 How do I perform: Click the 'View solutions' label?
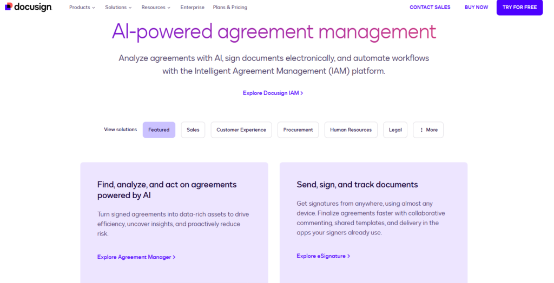[x=120, y=130]
